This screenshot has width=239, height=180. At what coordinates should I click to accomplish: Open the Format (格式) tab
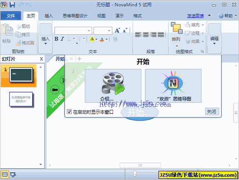click(x=137, y=16)
